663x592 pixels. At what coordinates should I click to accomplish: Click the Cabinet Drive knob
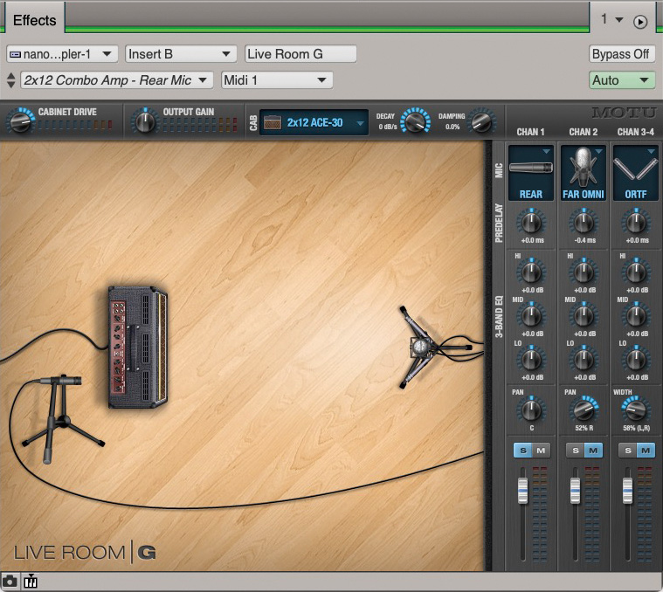point(20,121)
